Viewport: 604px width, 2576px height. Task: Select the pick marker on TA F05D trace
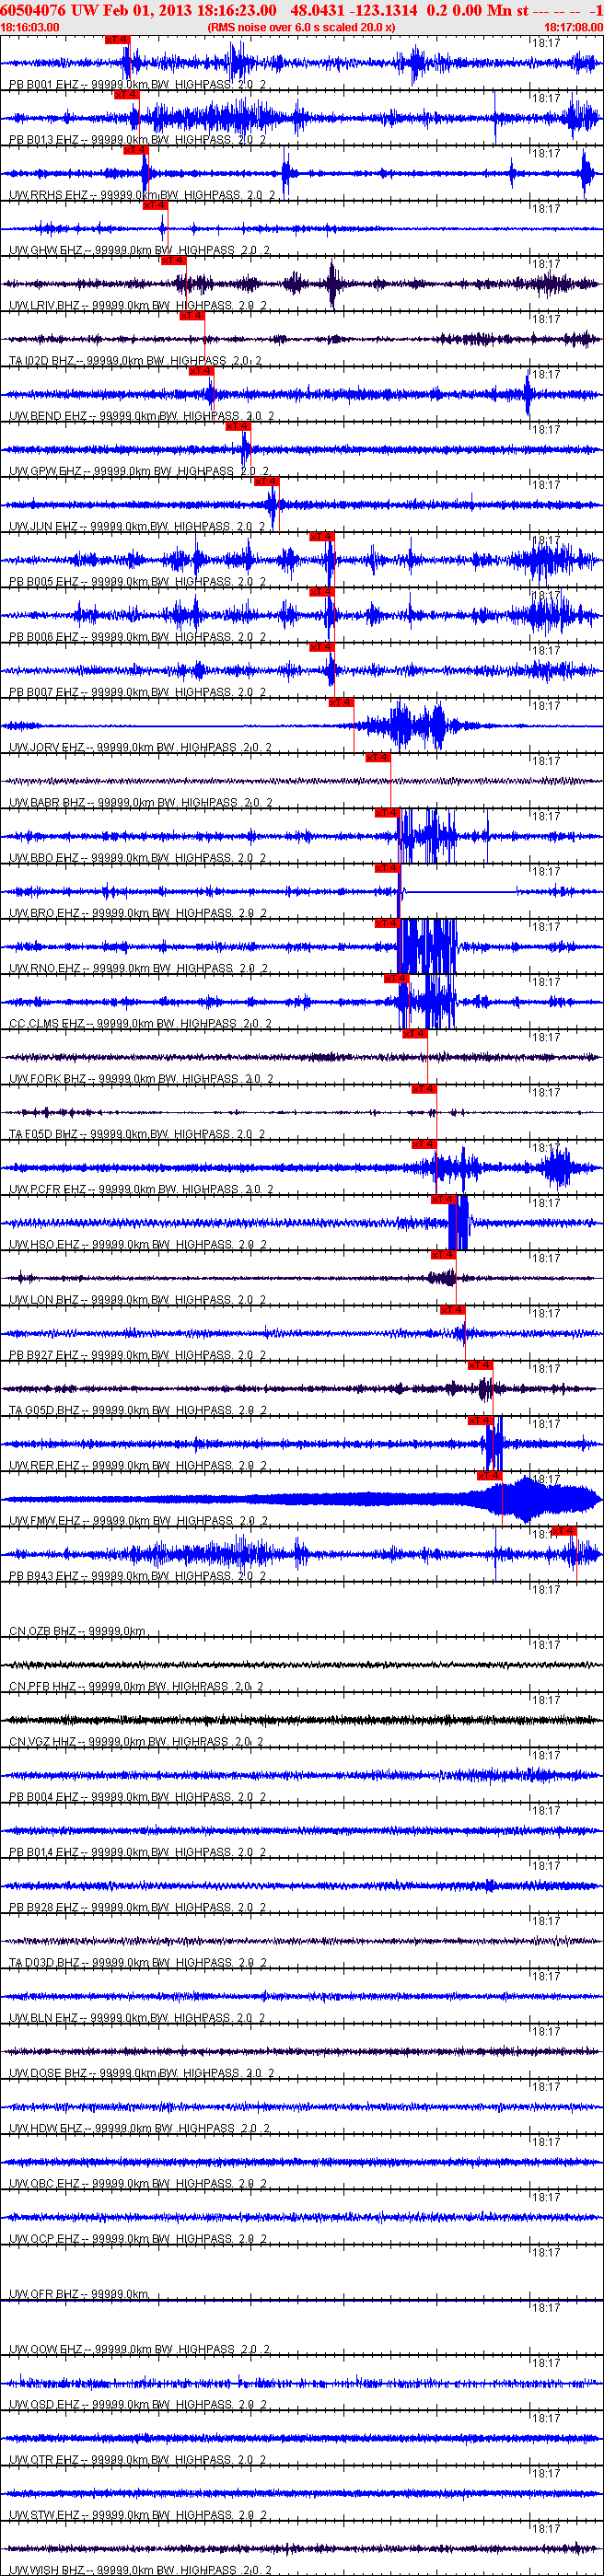pos(424,1089)
